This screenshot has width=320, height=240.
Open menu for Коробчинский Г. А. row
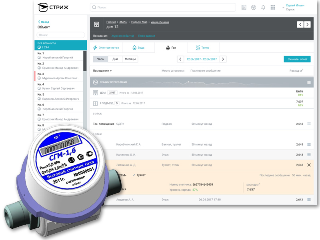point(309,144)
